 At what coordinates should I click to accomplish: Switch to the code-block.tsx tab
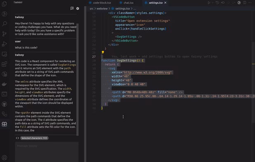tap(100, 3)
